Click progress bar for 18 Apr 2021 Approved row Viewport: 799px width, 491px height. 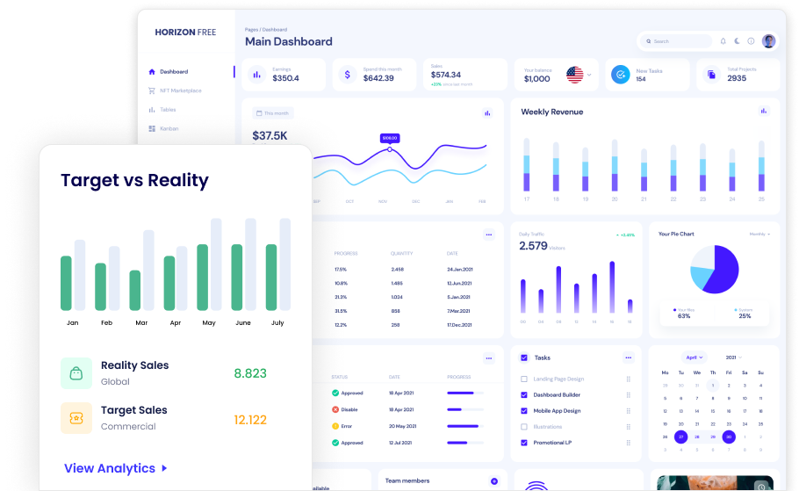tap(464, 394)
